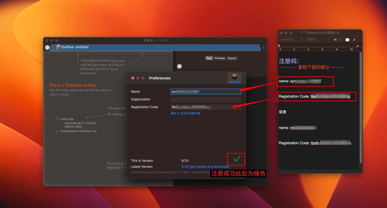Close the Preferences window with the red button
Screen dimensions: 387x208
(133, 78)
